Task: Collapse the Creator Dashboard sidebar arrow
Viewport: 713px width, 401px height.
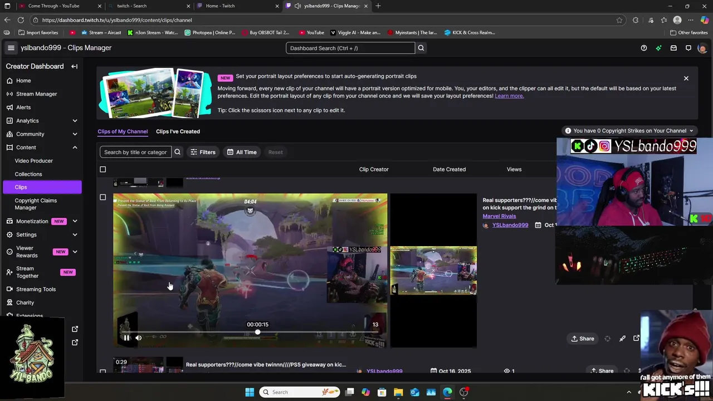Action: (74, 66)
